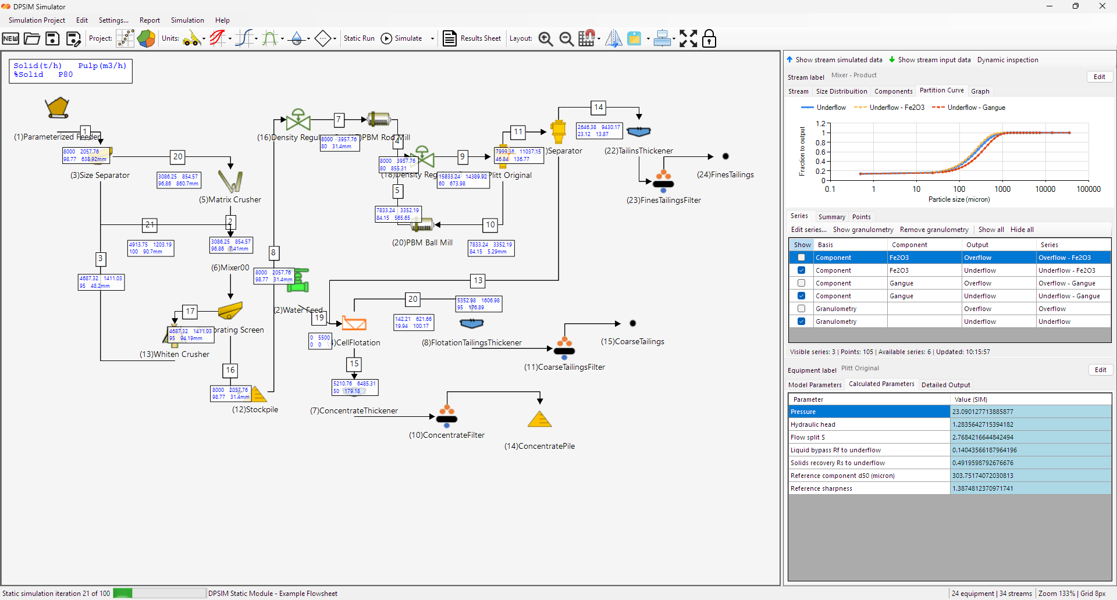Click Edit button for equipment label

click(x=1101, y=370)
